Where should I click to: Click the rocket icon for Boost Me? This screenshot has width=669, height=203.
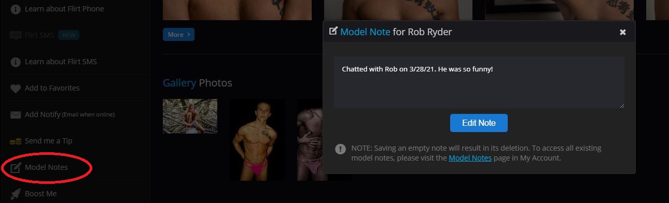click(x=16, y=194)
